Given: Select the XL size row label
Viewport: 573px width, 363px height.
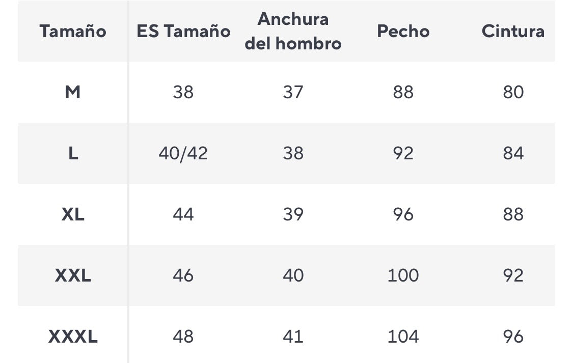Looking at the screenshot, I should [x=73, y=214].
